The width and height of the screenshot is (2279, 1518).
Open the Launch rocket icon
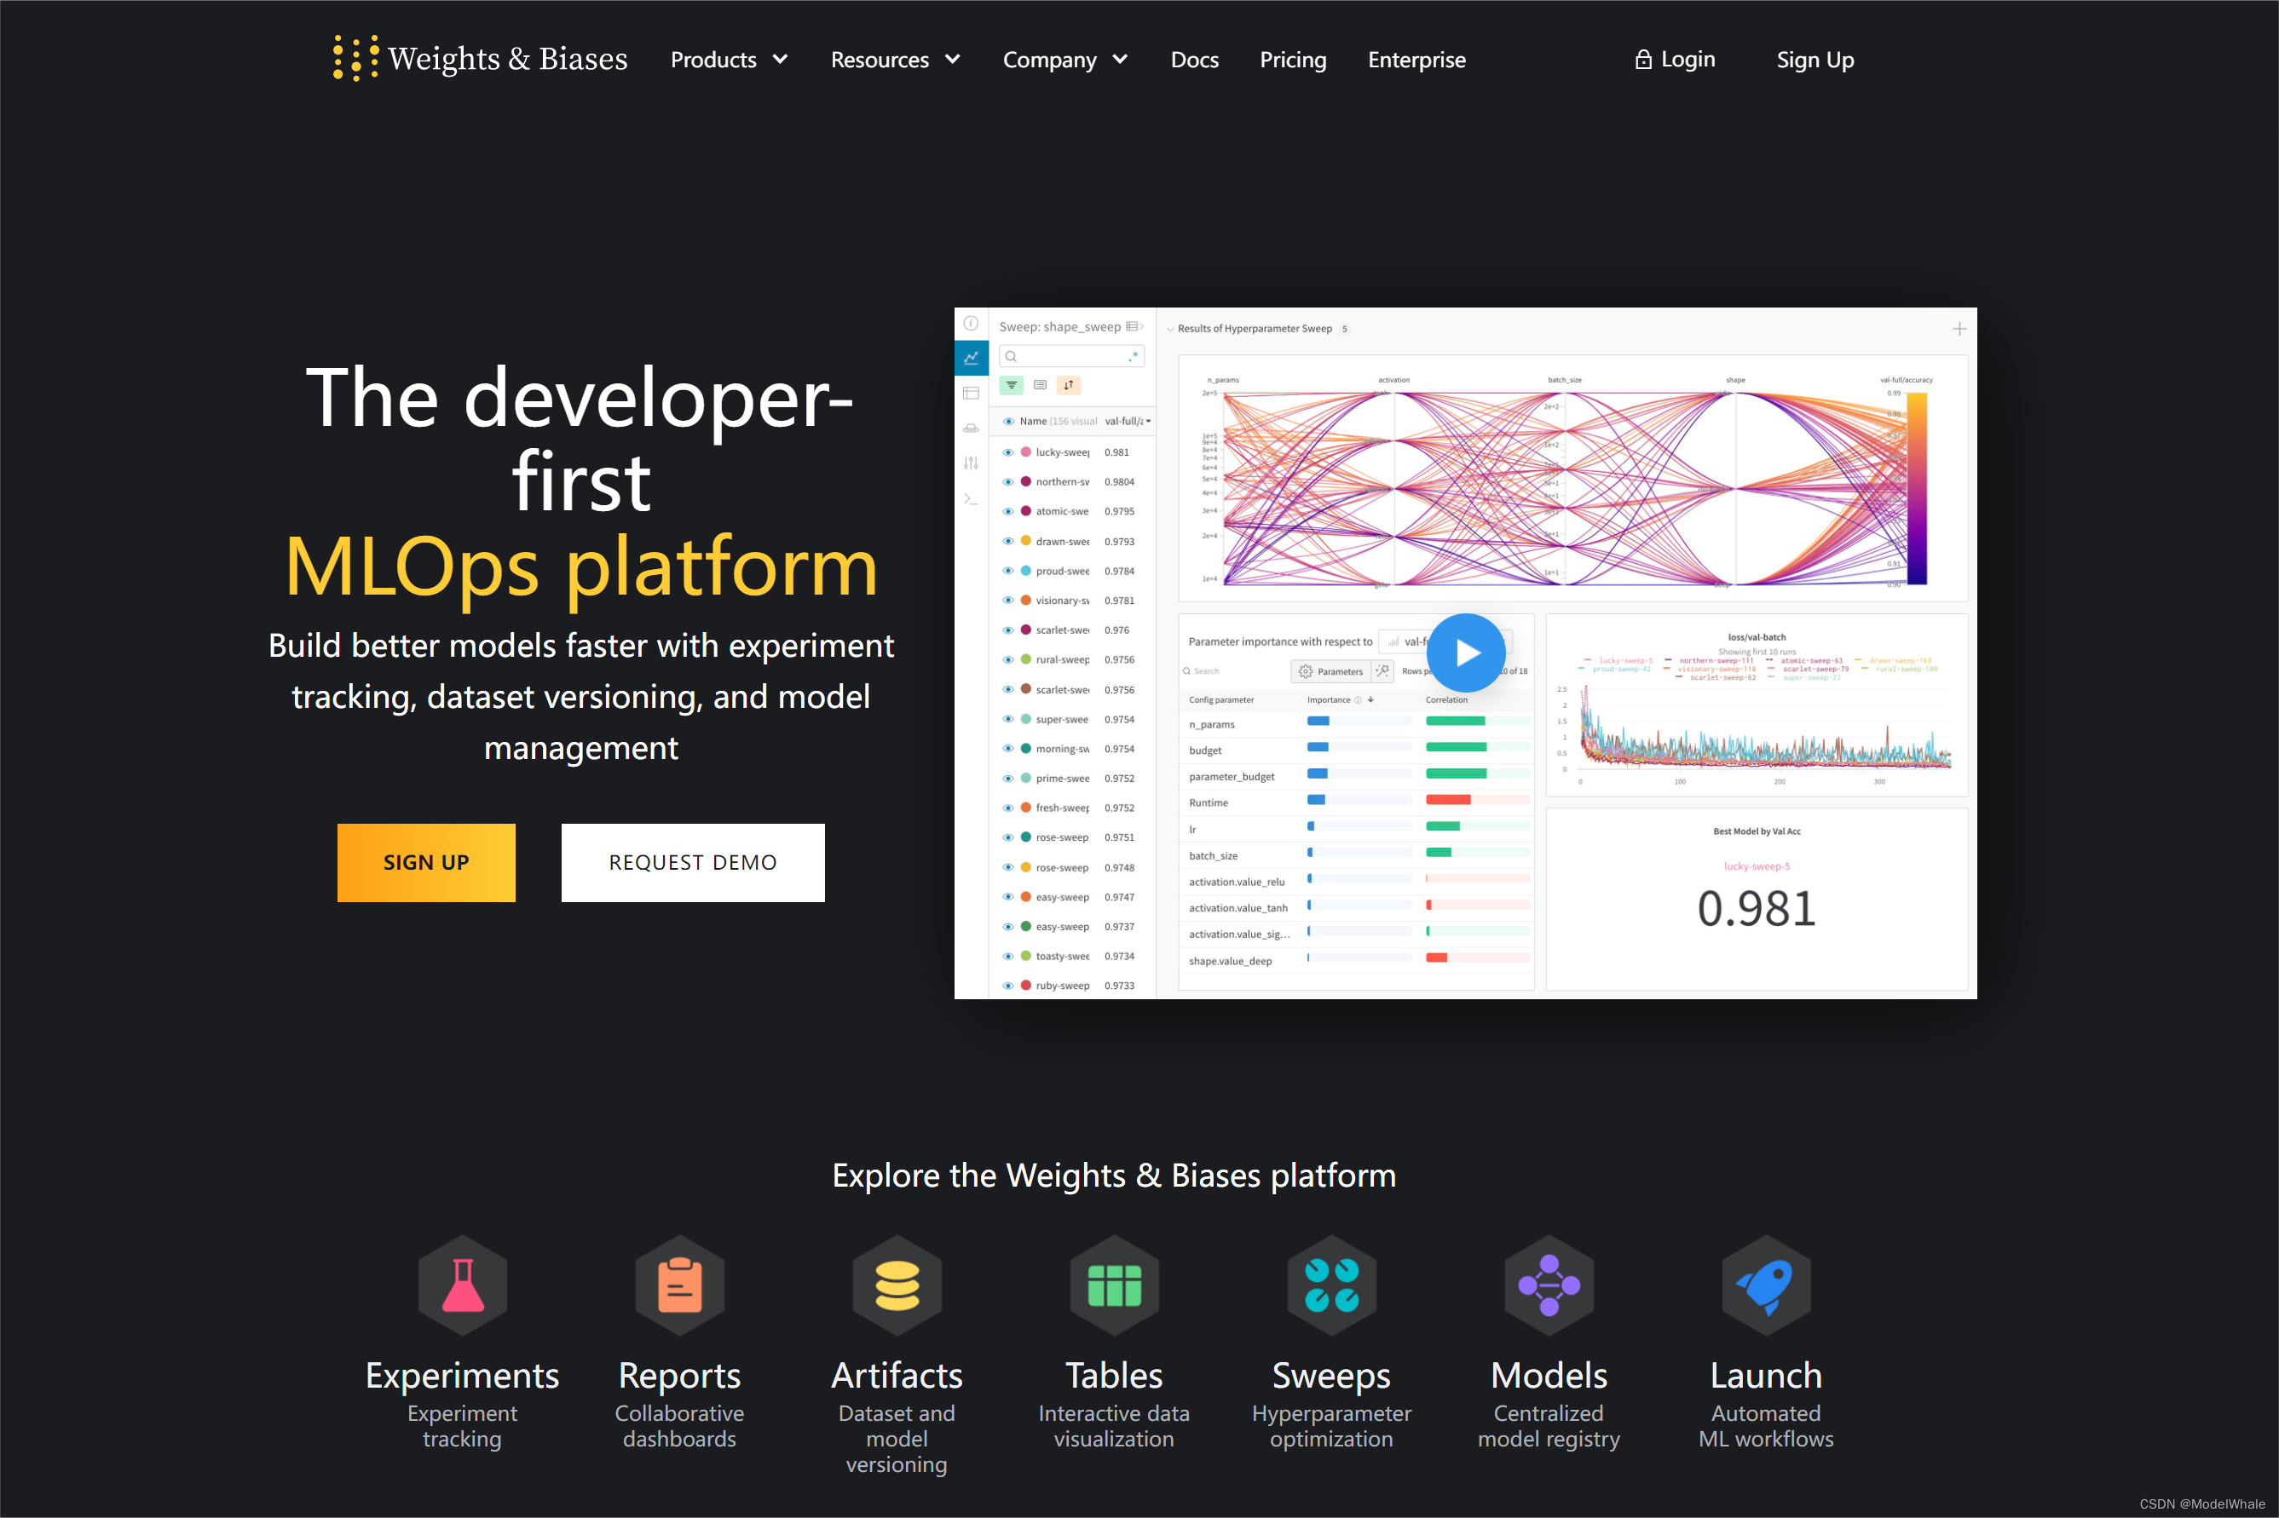point(1765,1285)
